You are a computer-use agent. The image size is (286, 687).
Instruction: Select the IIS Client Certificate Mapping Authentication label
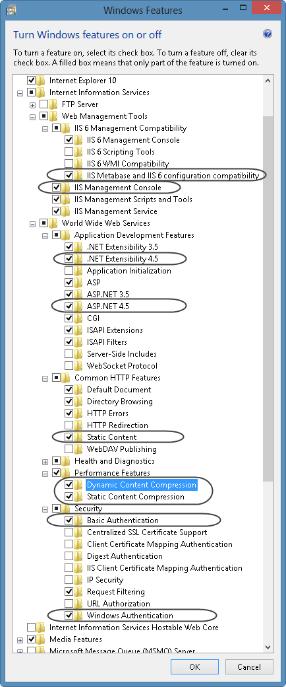point(165,568)
